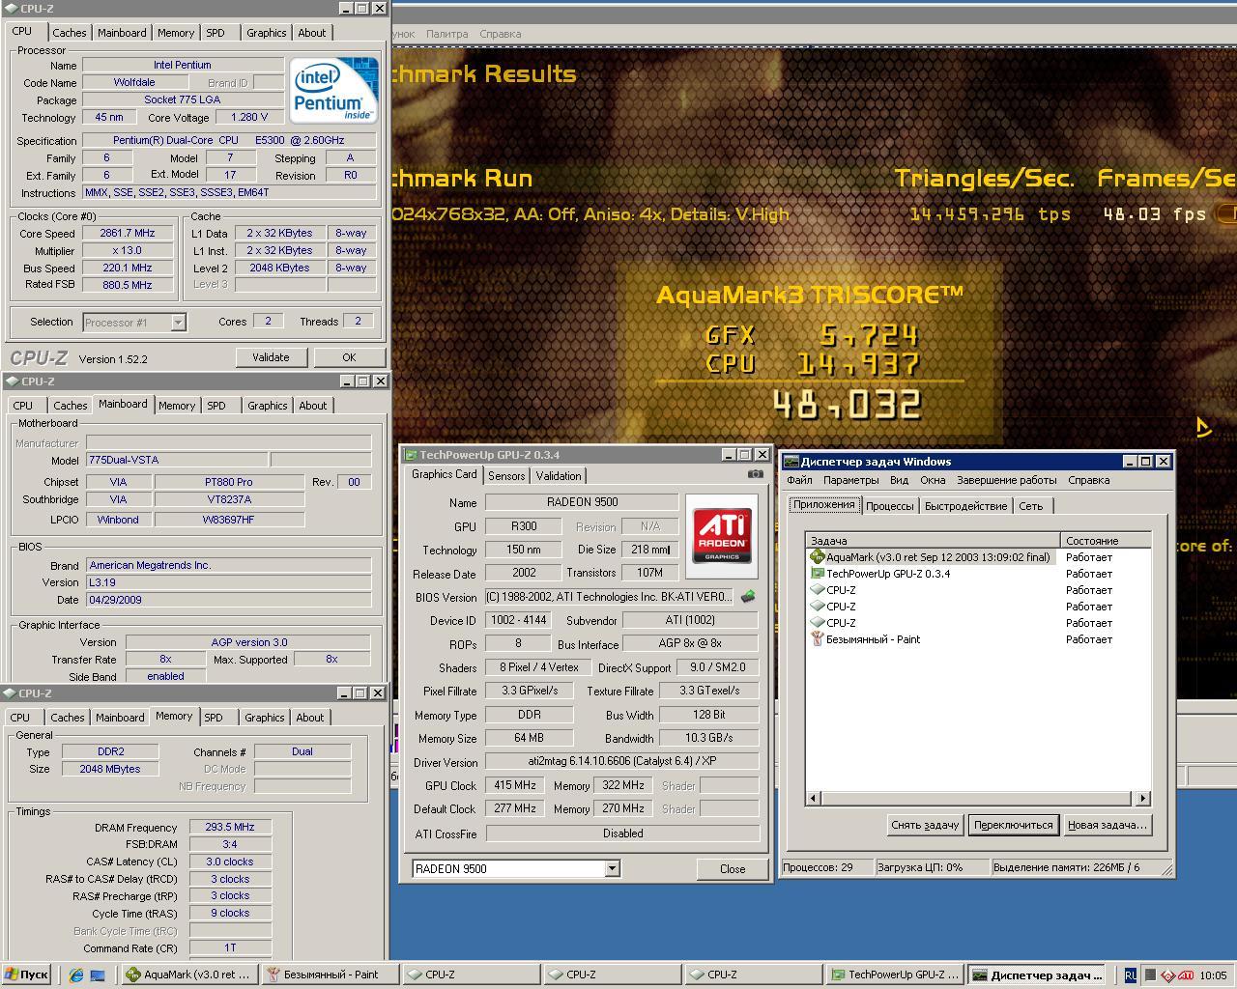Click the Intel Pentium inside logo
Image resolution: width=1237 pixels, height=989 pixels.
(x=333, y=90)
